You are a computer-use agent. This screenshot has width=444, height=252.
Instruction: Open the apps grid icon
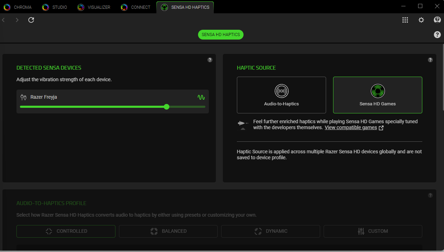point(405,20)
